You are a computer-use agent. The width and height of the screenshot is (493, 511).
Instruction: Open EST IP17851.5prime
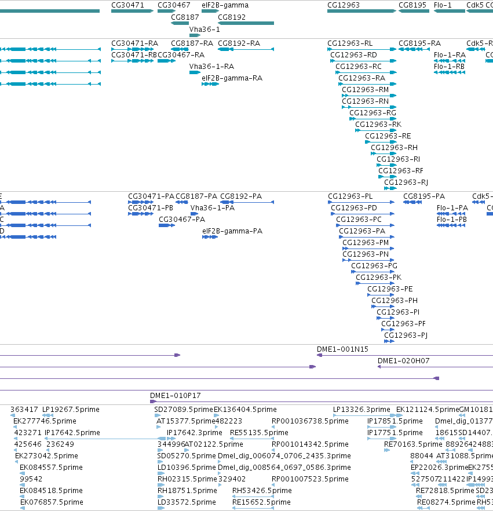pos(395,421)
